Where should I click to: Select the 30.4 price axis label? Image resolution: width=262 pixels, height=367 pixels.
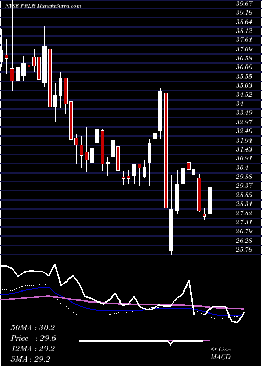(242, 167)
